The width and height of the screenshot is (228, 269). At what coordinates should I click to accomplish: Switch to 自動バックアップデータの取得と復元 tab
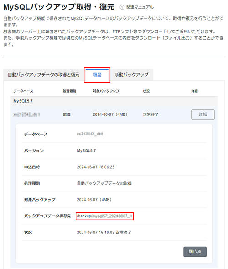click(44, 75)
